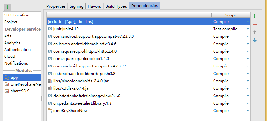Open scope dropdown for support-v4 row
The width and height of the screenshot is (267, 121).
[x=248, y=66]
